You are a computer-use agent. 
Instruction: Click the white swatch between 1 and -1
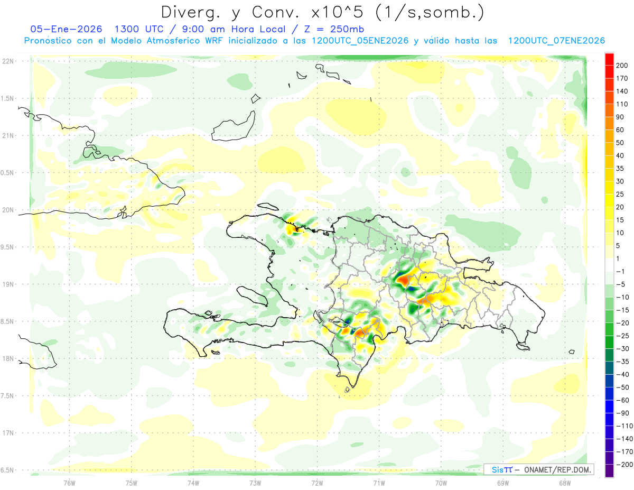609,265
